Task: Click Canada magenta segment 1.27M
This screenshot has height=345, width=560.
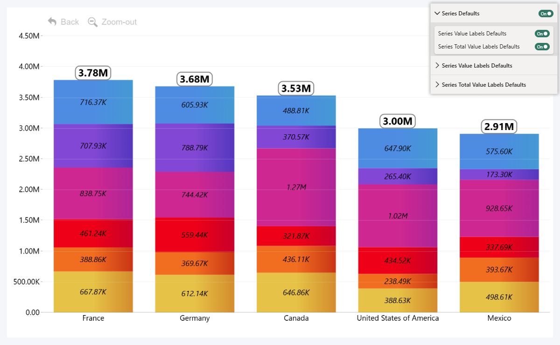Action: click(x=296, y=187)
